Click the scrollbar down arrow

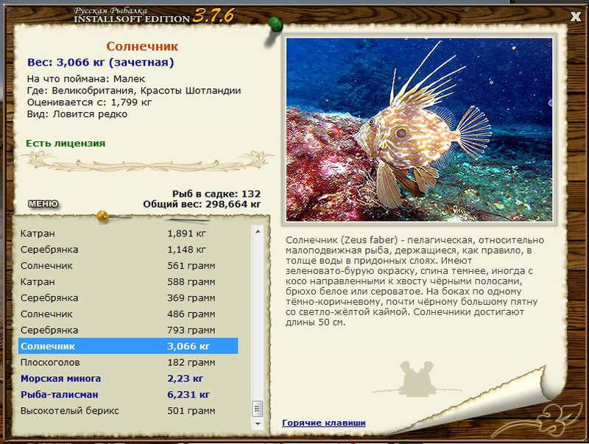[x=258, y=423]
